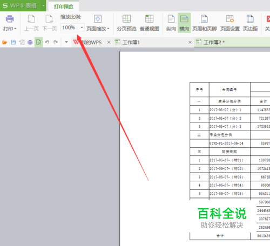Expand the zoom ratio dropdown arrow
The image size is (270, 246).
[x=82, y=28]
